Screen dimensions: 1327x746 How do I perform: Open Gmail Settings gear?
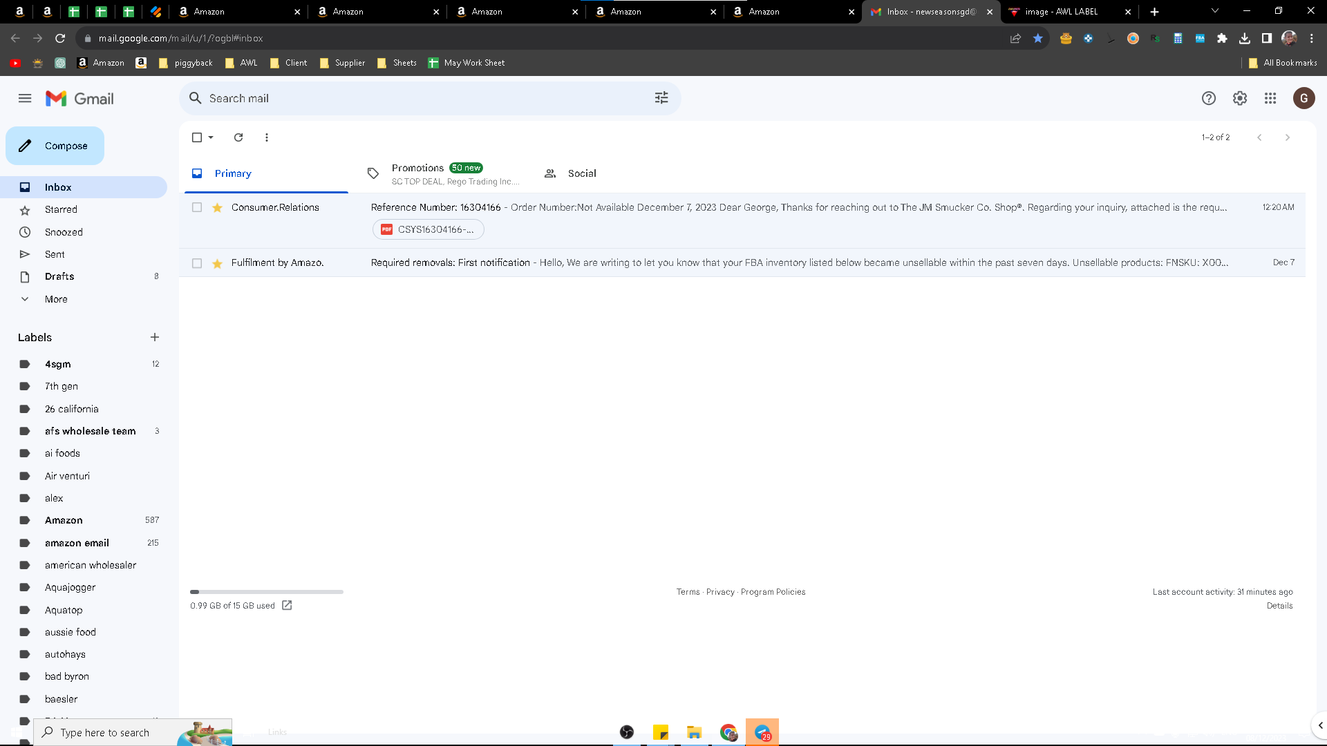1240,98
